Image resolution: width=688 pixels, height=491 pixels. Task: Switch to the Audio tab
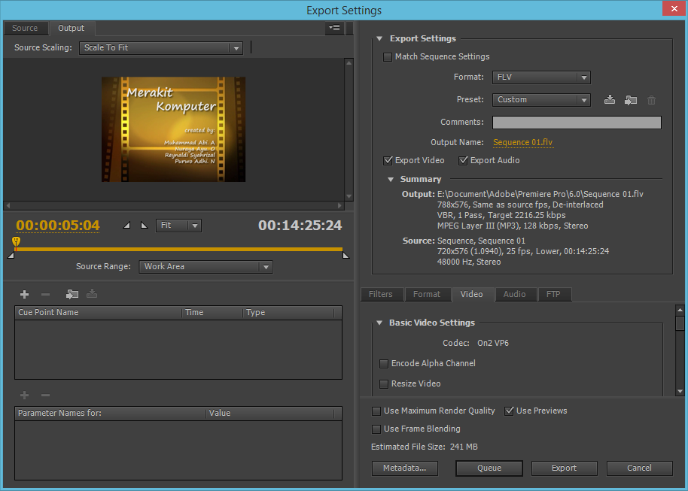pyautogui.click(x=514, y=294)
